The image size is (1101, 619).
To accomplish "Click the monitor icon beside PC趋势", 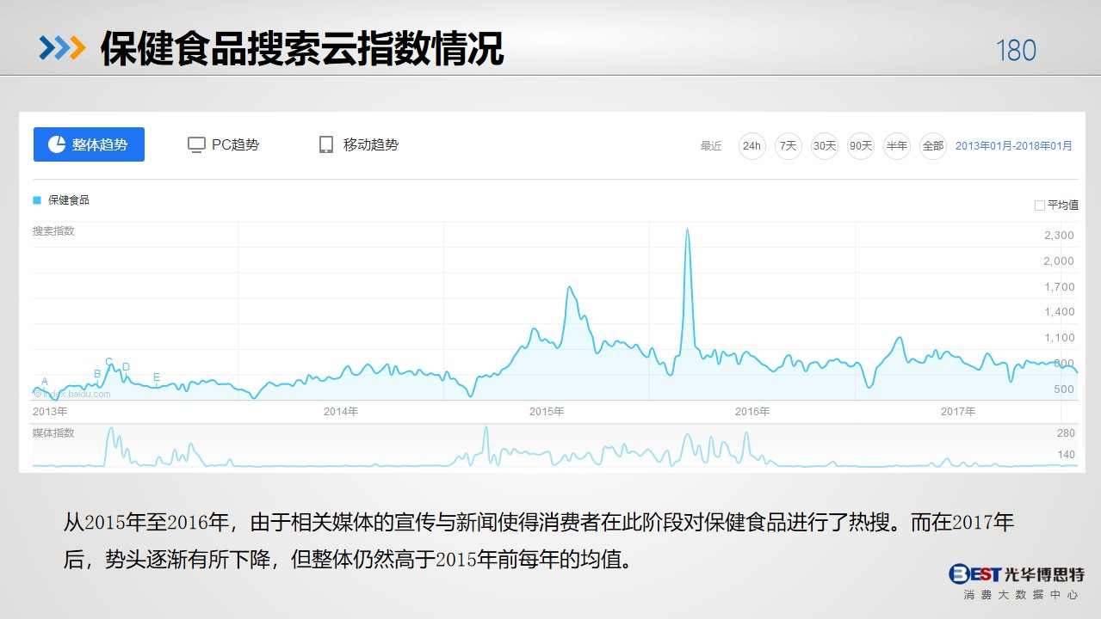I will [196, 144].
